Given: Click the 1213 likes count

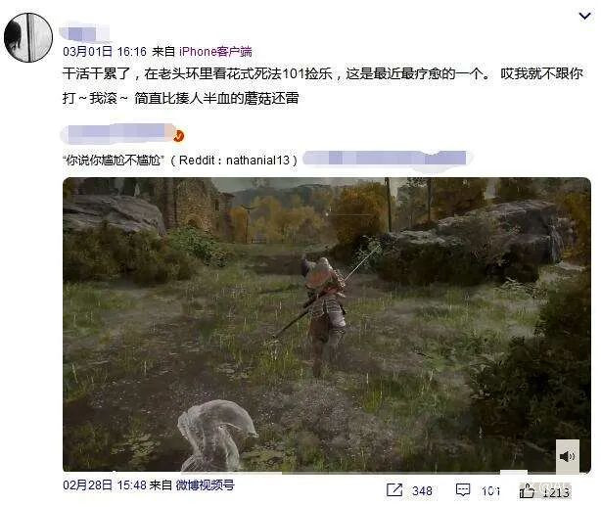Looking at the screenshot, I should click(x=556, y=491).
